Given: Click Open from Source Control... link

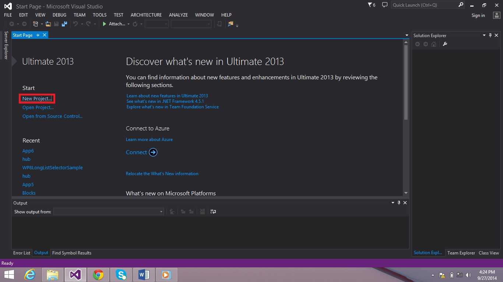Looking at the screenshot, I should [x=53, y=116].
